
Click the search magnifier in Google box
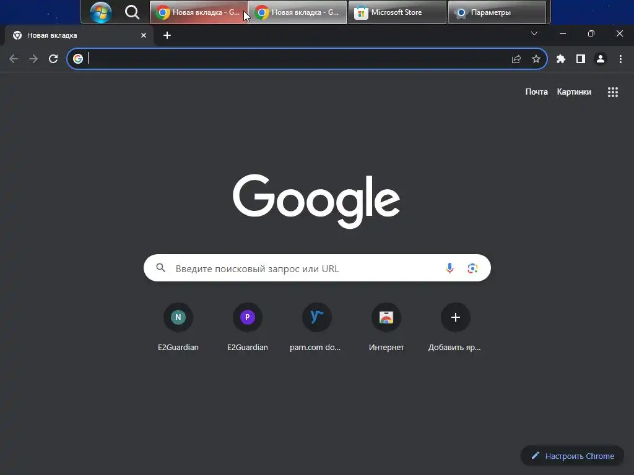[160, 268]
